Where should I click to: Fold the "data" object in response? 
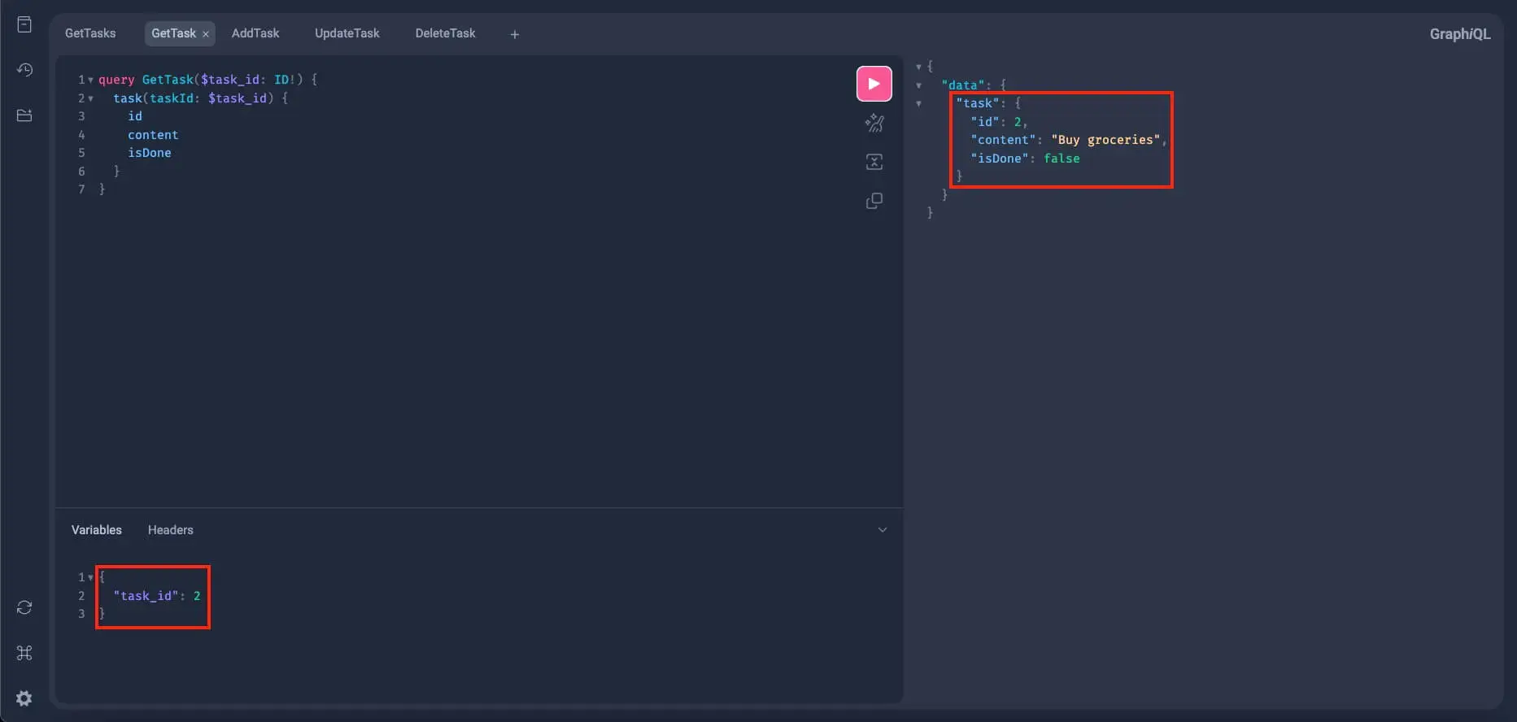point(919,85)
